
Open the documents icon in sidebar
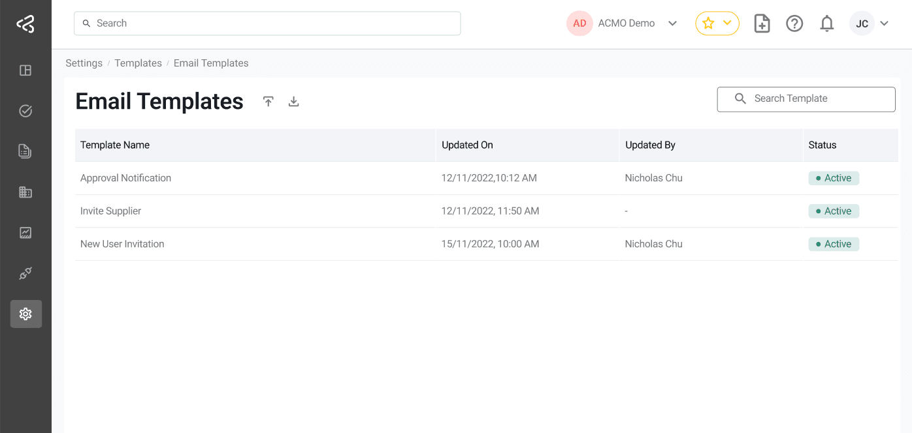click(25, 151)
